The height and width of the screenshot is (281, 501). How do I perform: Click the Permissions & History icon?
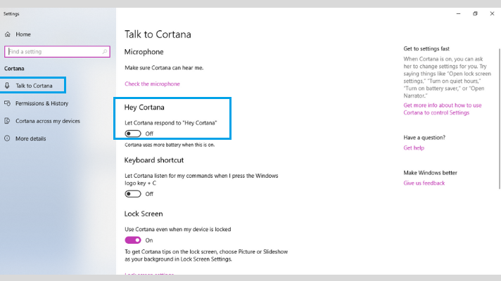pyautogui.click(x=7, y=103)
